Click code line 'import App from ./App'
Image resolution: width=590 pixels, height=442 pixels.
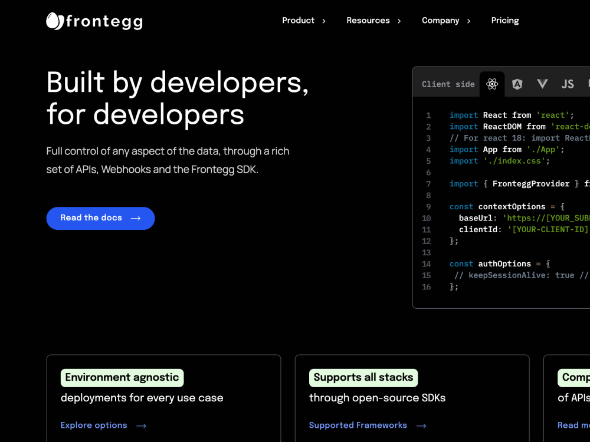coord(506,150)
